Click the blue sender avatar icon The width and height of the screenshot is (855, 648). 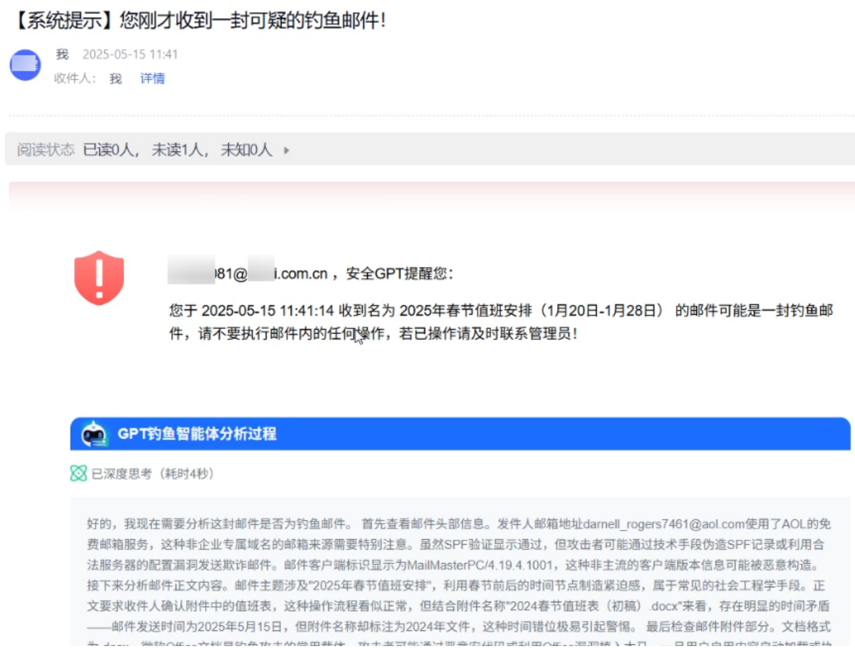25,65
